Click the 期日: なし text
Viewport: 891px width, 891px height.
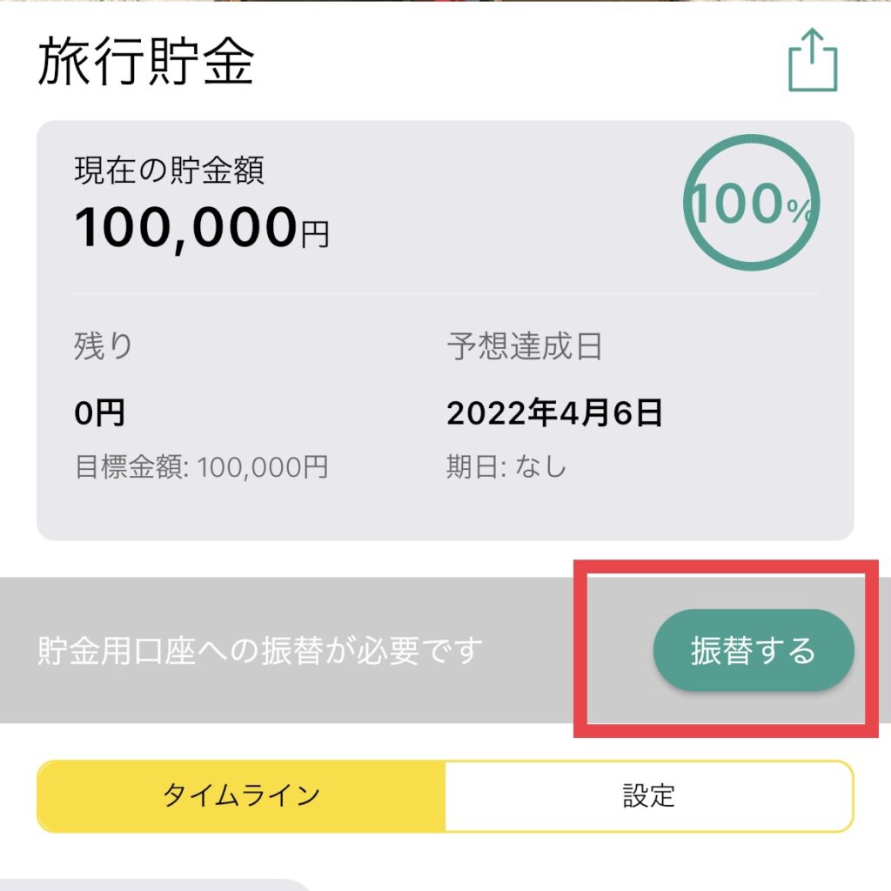(506, 467)
